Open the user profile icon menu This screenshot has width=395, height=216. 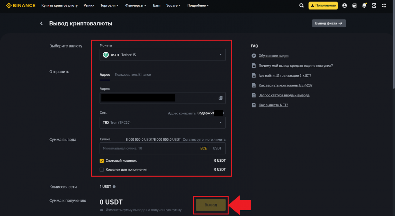[344, 5]
